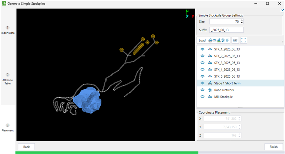Select the Stage 1 Short Term row text
The image size is (285, 154).
tap(227, 83)
